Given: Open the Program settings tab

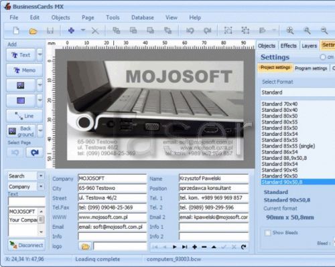Looking at the screenshot, I should tap(311, 68).
